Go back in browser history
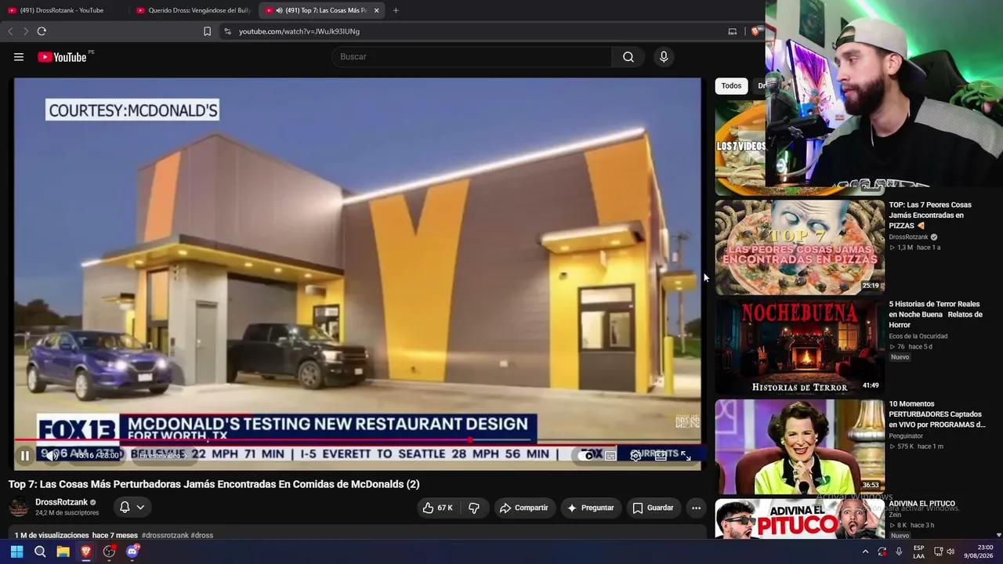The width and height of the screenshot is (1003, 564). 10,31
